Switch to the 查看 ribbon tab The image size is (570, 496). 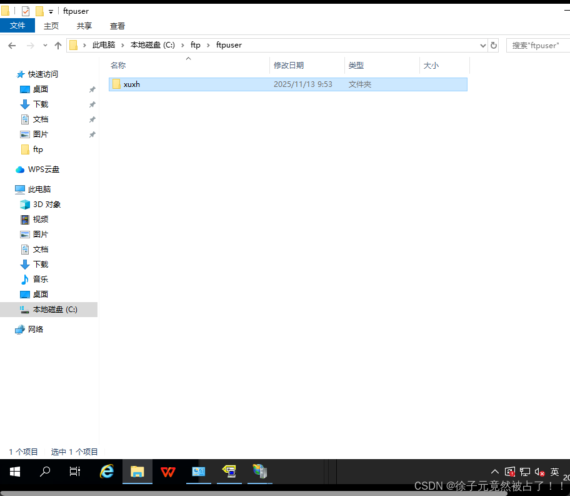point(117,26)
